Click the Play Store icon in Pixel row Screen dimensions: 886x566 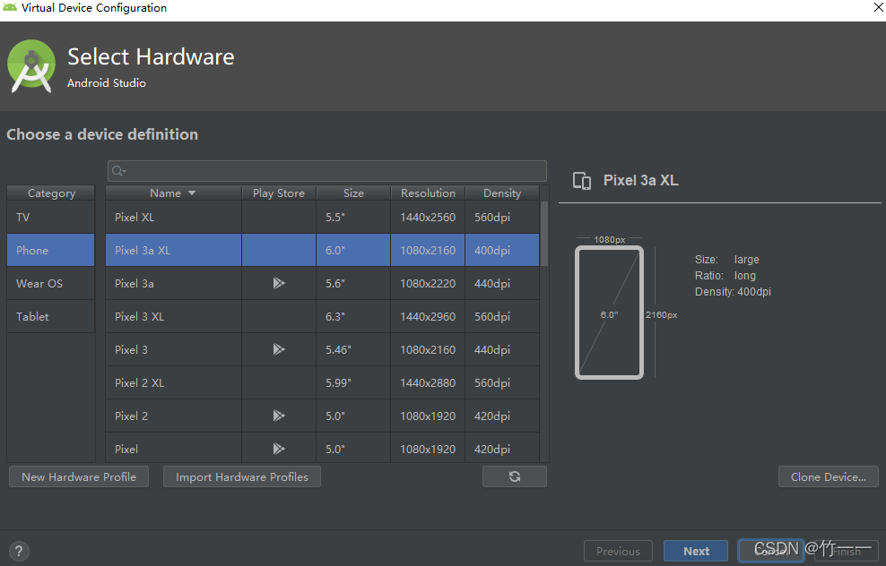(x=279, y=449)
